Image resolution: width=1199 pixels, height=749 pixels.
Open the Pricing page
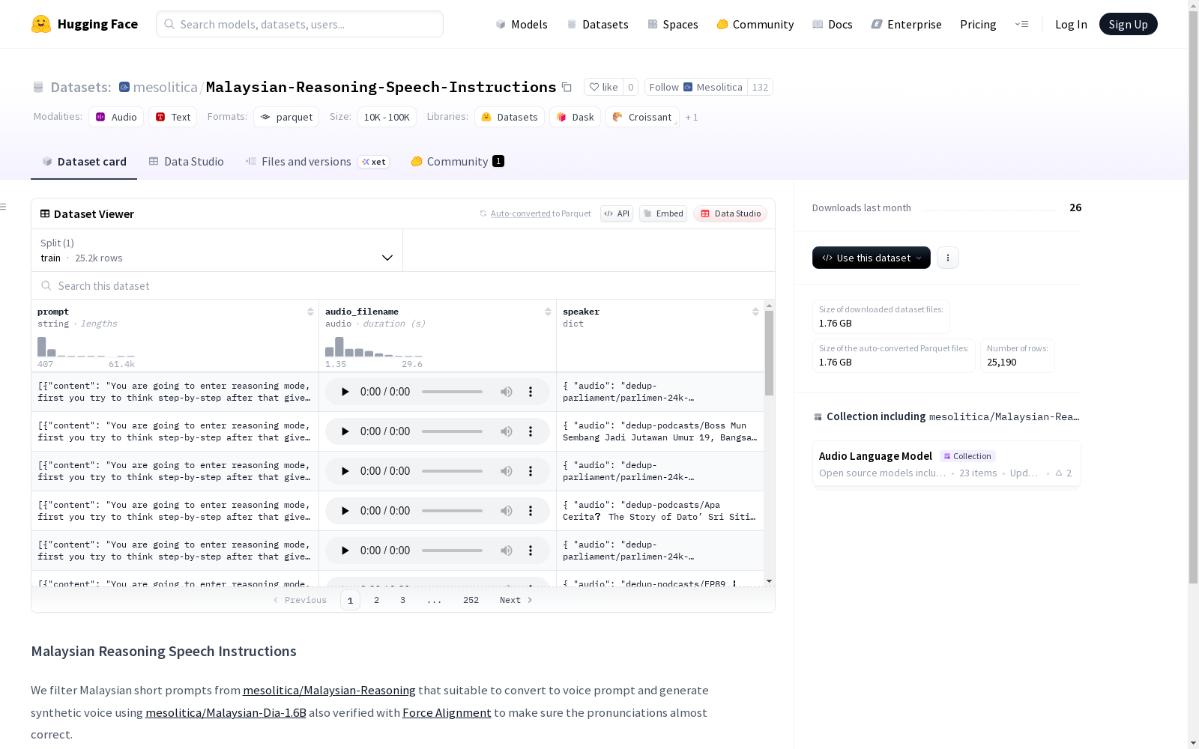[978, 24]
